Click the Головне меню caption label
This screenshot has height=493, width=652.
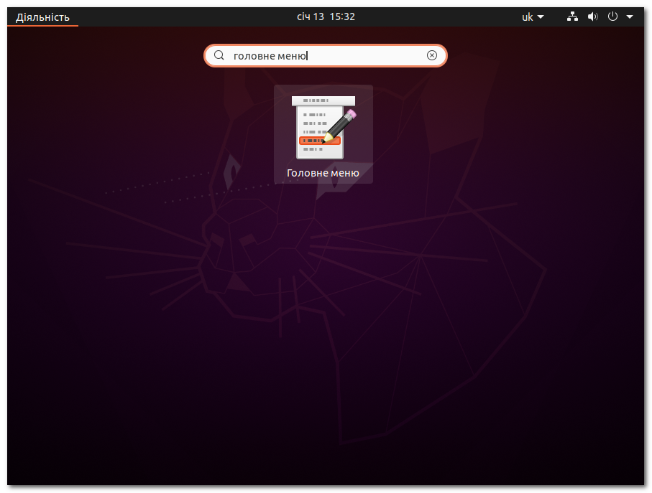[323, 173]
